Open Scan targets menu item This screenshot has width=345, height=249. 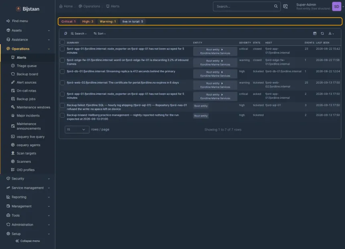coord(26,153)
